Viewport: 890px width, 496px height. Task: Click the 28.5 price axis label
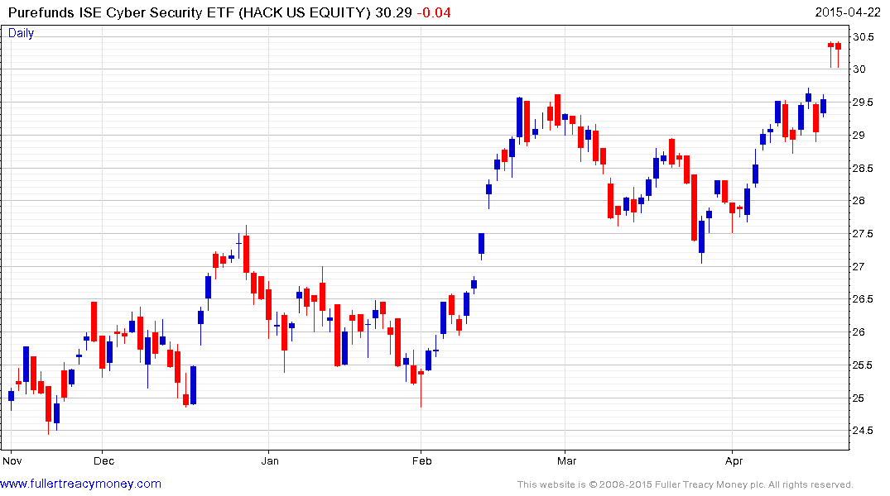click(x=864, y=169)
